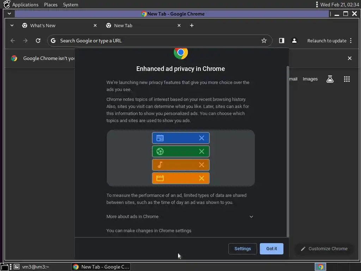Click the film clapperboard icon
The image size is (361, 271).
pos(160,178)
